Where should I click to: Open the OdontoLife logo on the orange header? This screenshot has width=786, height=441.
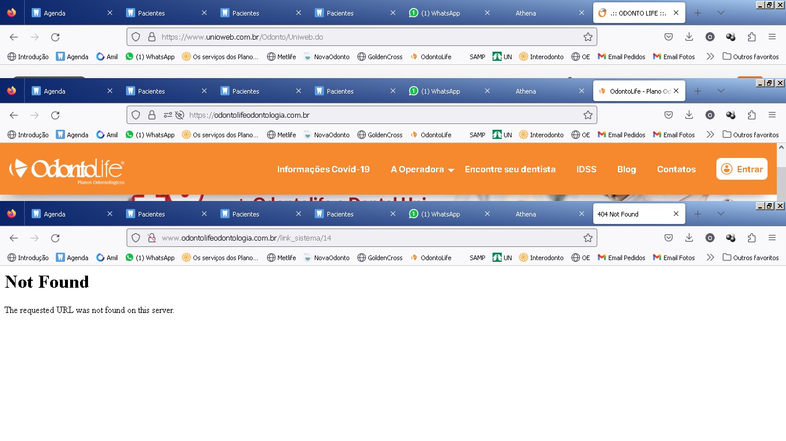67,171
